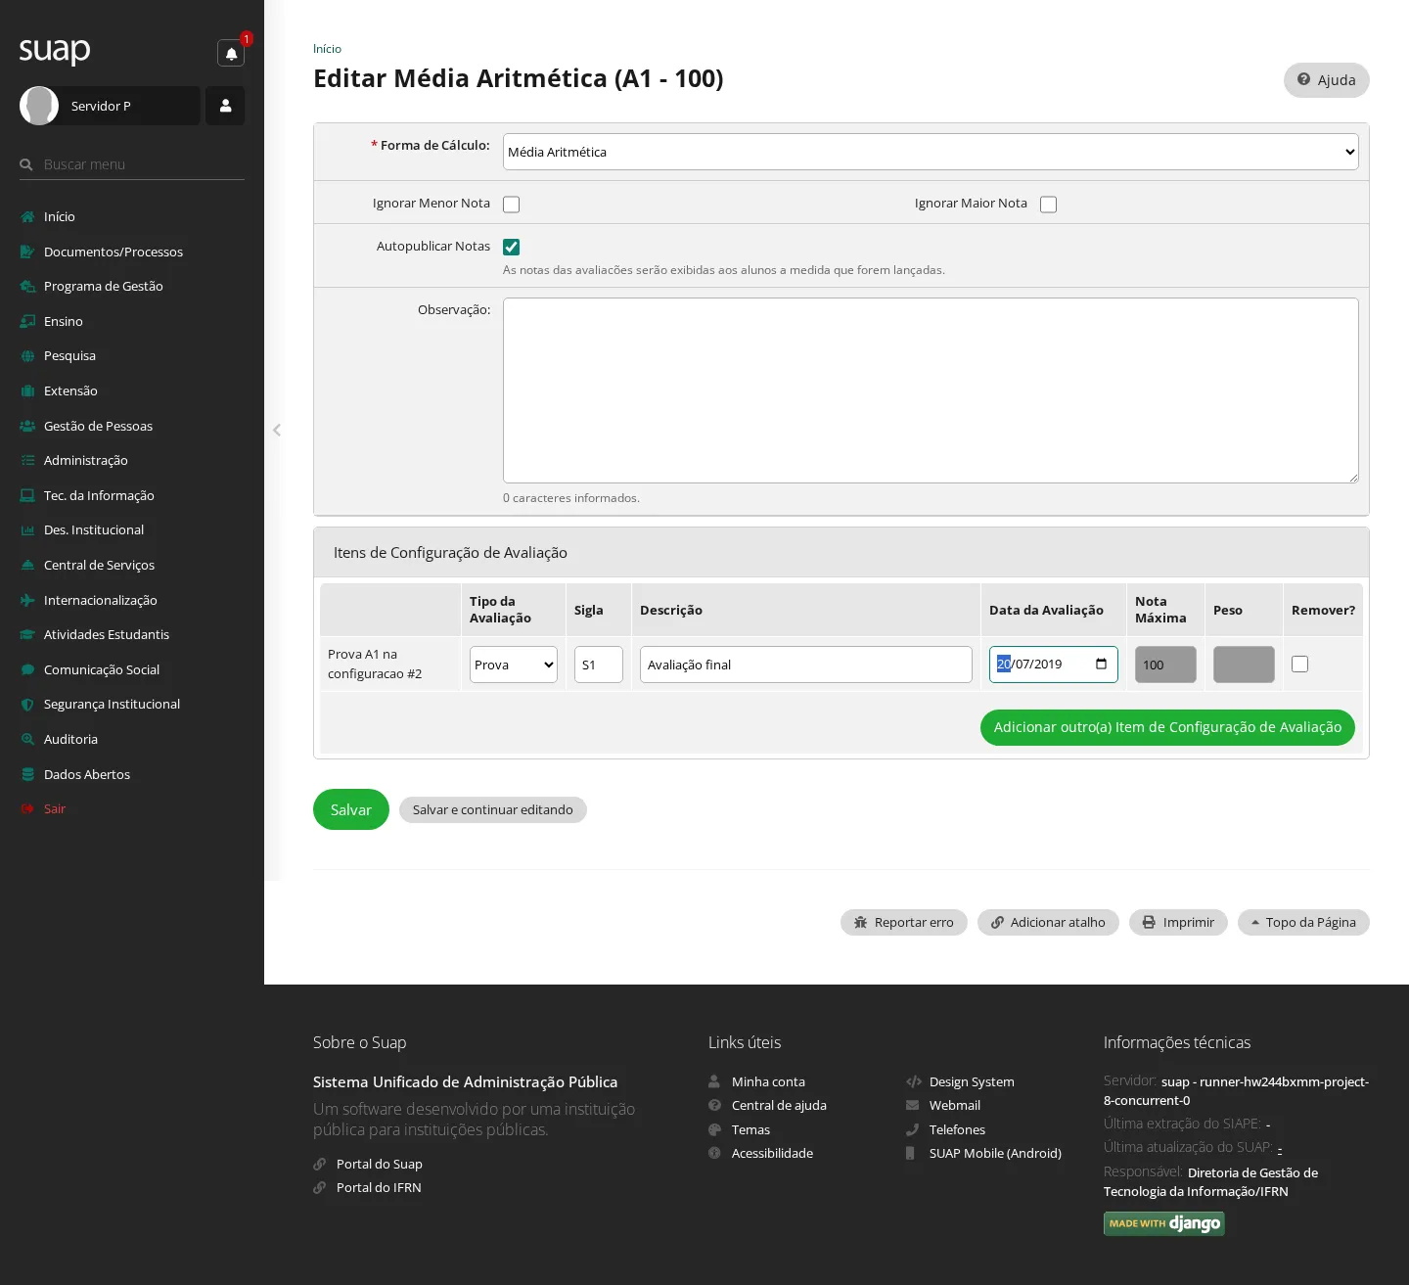The image size is (1409, 1285).
Task: Click the Documentos/Processos sidebar icon
Action: [x=27, y=252]
